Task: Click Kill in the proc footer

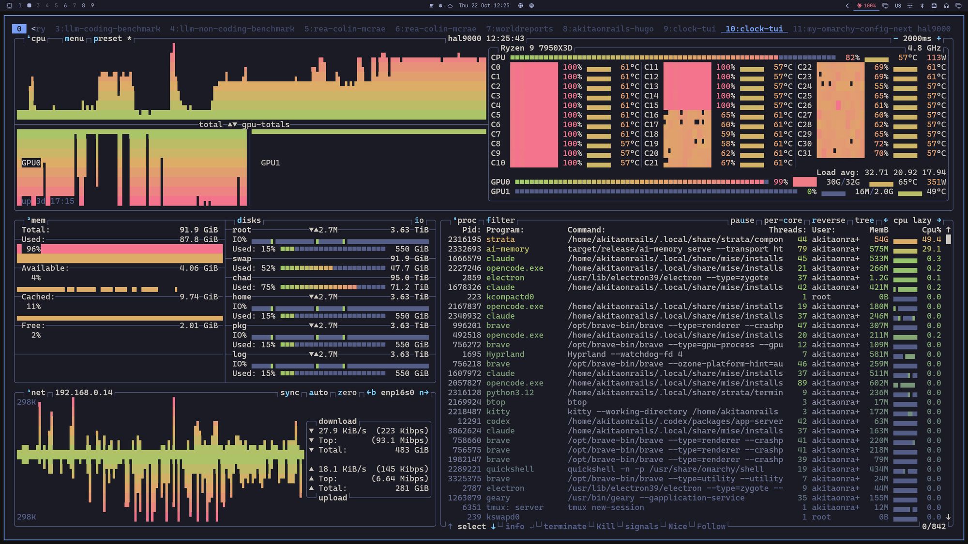Action: [605, 526]
